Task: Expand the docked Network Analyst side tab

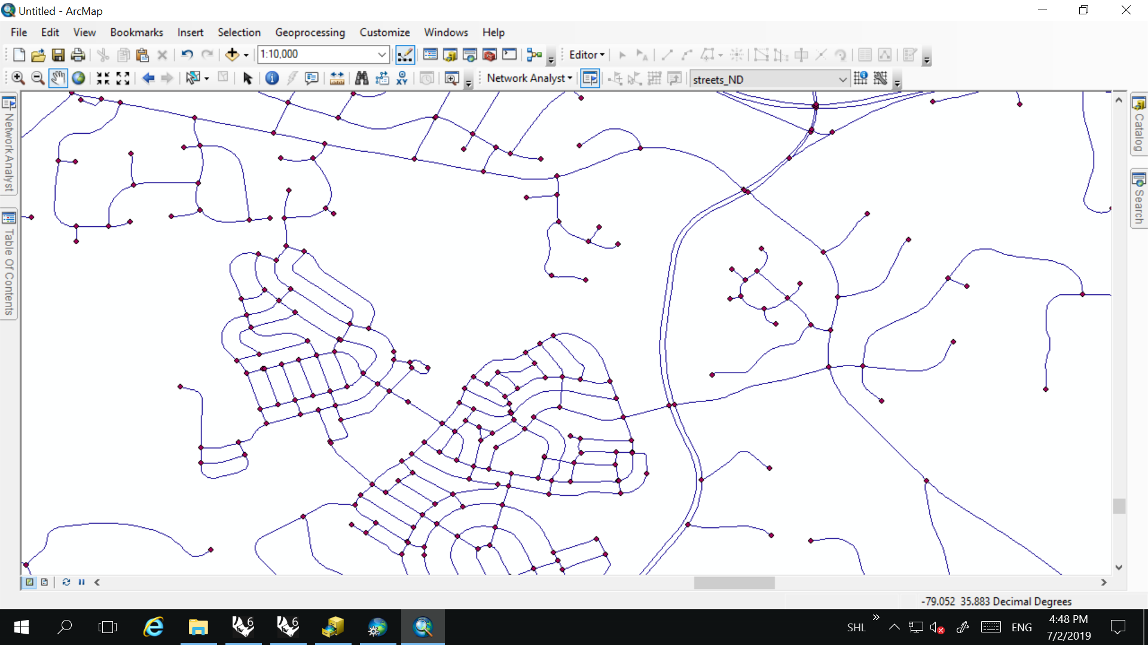Action: click(x=9, y=145)
